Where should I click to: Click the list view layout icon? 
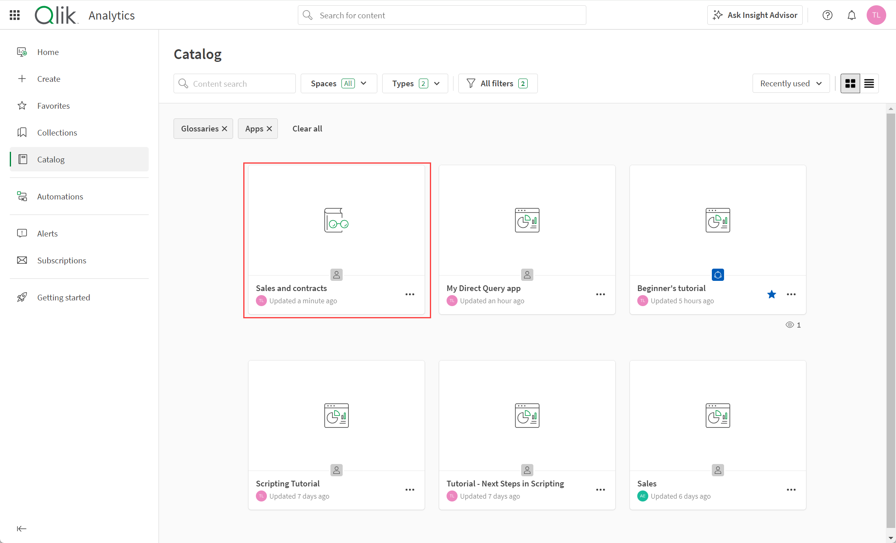point(868,83)
